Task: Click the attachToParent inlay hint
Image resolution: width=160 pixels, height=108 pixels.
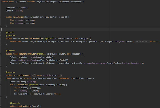Action: click(143, 41)
